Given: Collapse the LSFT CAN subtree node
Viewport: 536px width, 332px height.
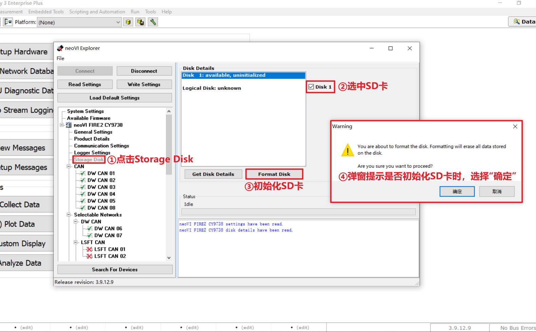Looking at the screenshot, I should coord(76,242).
